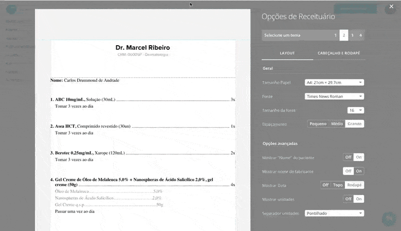Select theme number 1

336,35
